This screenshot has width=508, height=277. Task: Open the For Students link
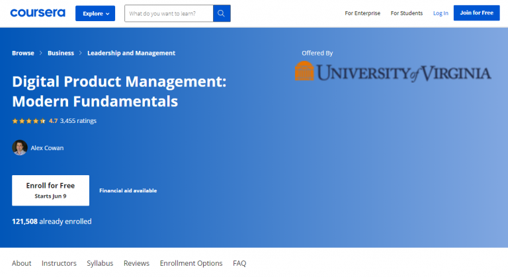pyautogui.click(x=407, y=13)
